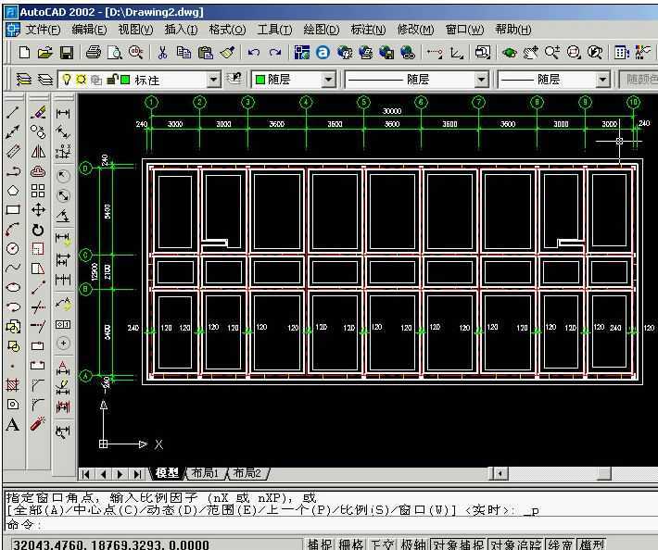Select the Explode tool icon

point(38,423)
